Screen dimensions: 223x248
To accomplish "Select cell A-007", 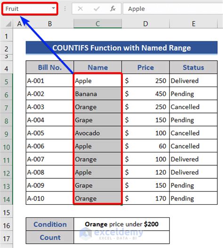I will point(50,159).
